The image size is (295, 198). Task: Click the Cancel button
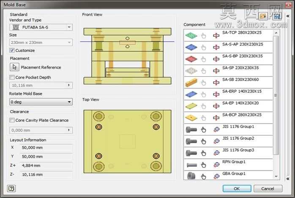pos(268,188)
